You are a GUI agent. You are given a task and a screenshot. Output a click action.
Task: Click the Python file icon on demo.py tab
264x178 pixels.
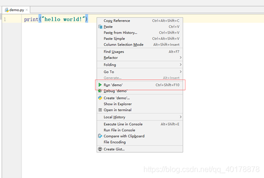click(7, 10)
